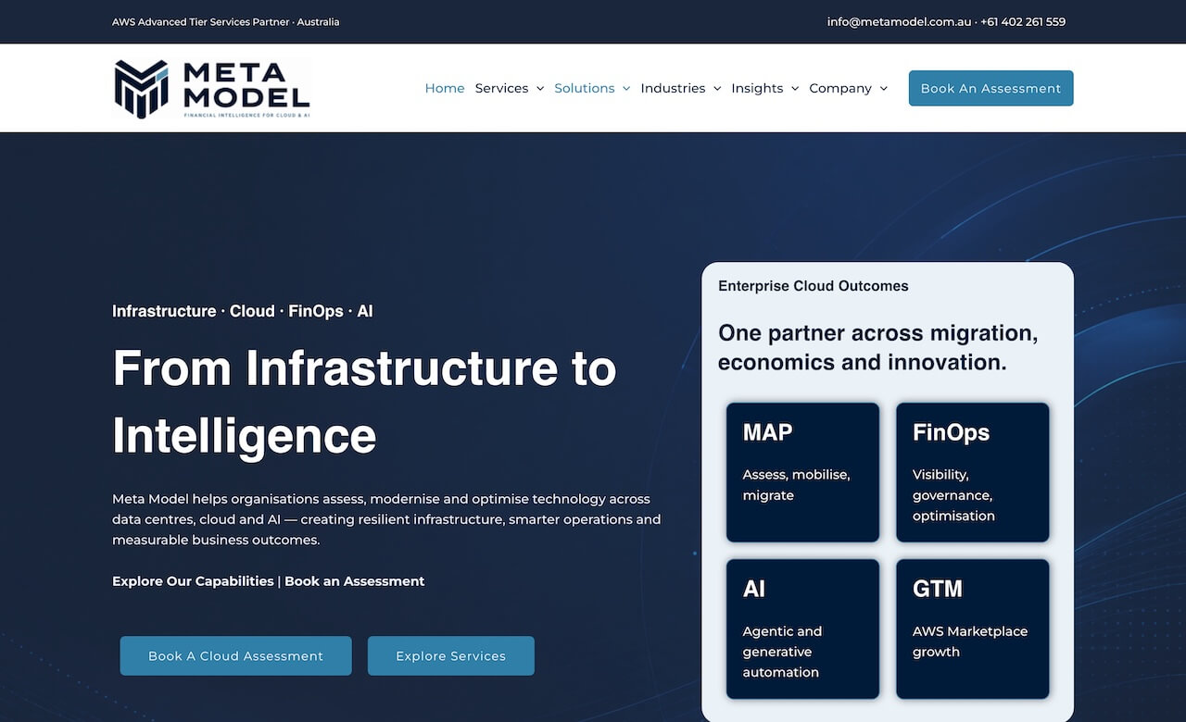The width and height of the screenshot is (1186, 722).
Task: Click the 'One partner across migration' heading
Action: [x=878, y=347]
